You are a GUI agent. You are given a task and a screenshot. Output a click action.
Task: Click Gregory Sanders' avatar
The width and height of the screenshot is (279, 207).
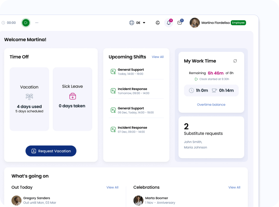(x=16, y=200)
